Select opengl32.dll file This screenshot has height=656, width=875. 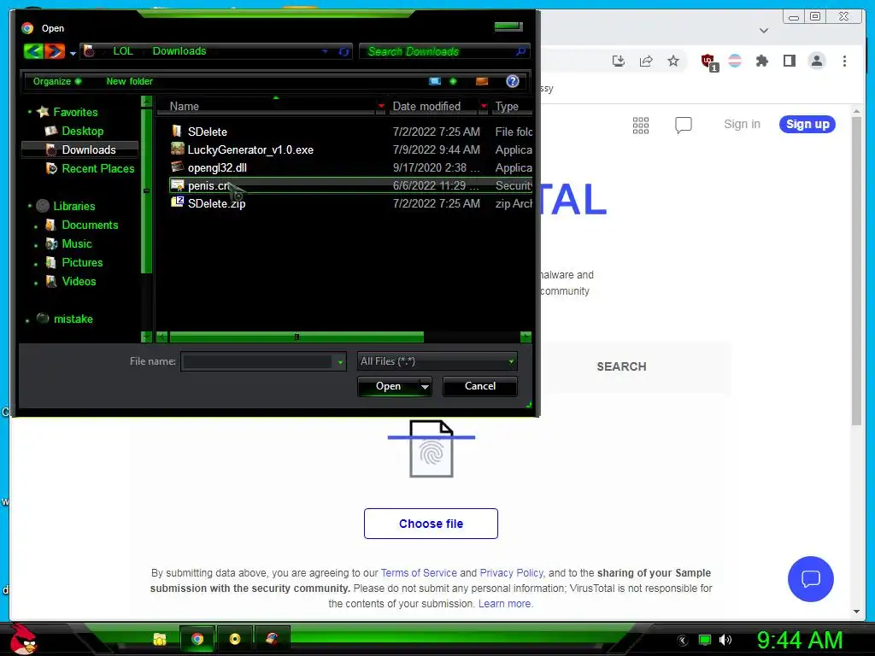click(x=217, y=167)
